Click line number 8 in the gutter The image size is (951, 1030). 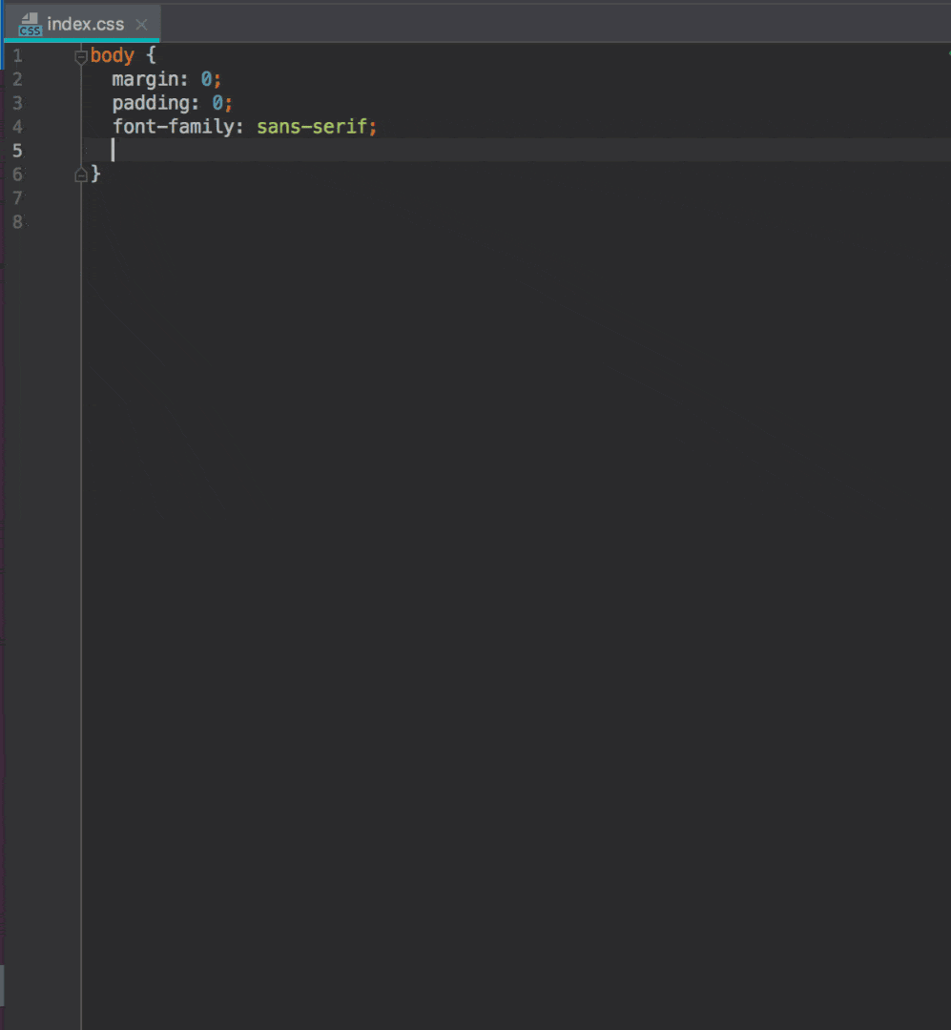tap(17, 221)
